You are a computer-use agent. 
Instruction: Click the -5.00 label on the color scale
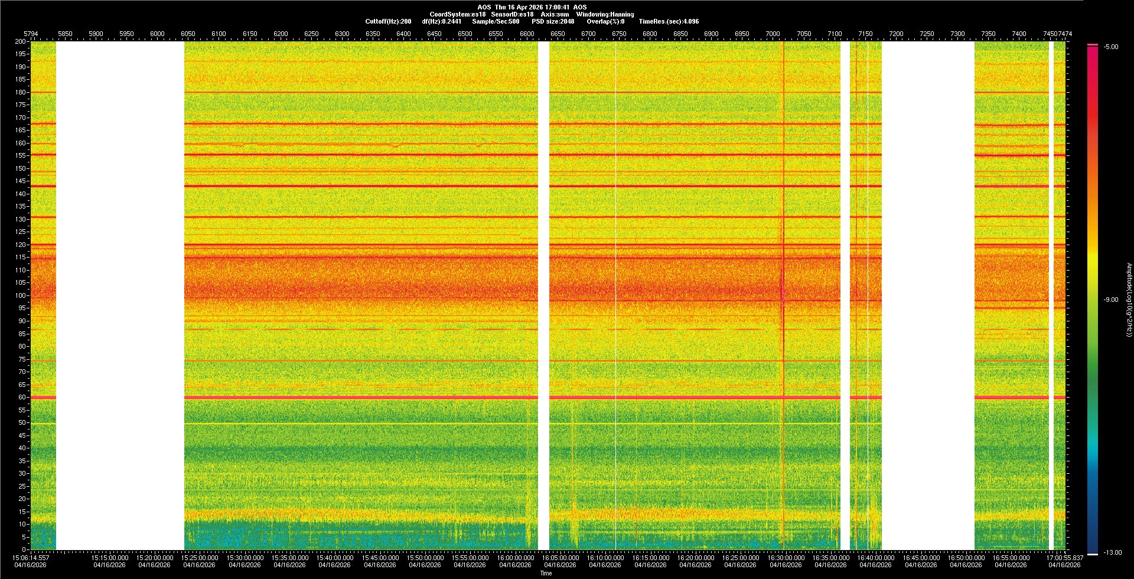click(1111, 47)
